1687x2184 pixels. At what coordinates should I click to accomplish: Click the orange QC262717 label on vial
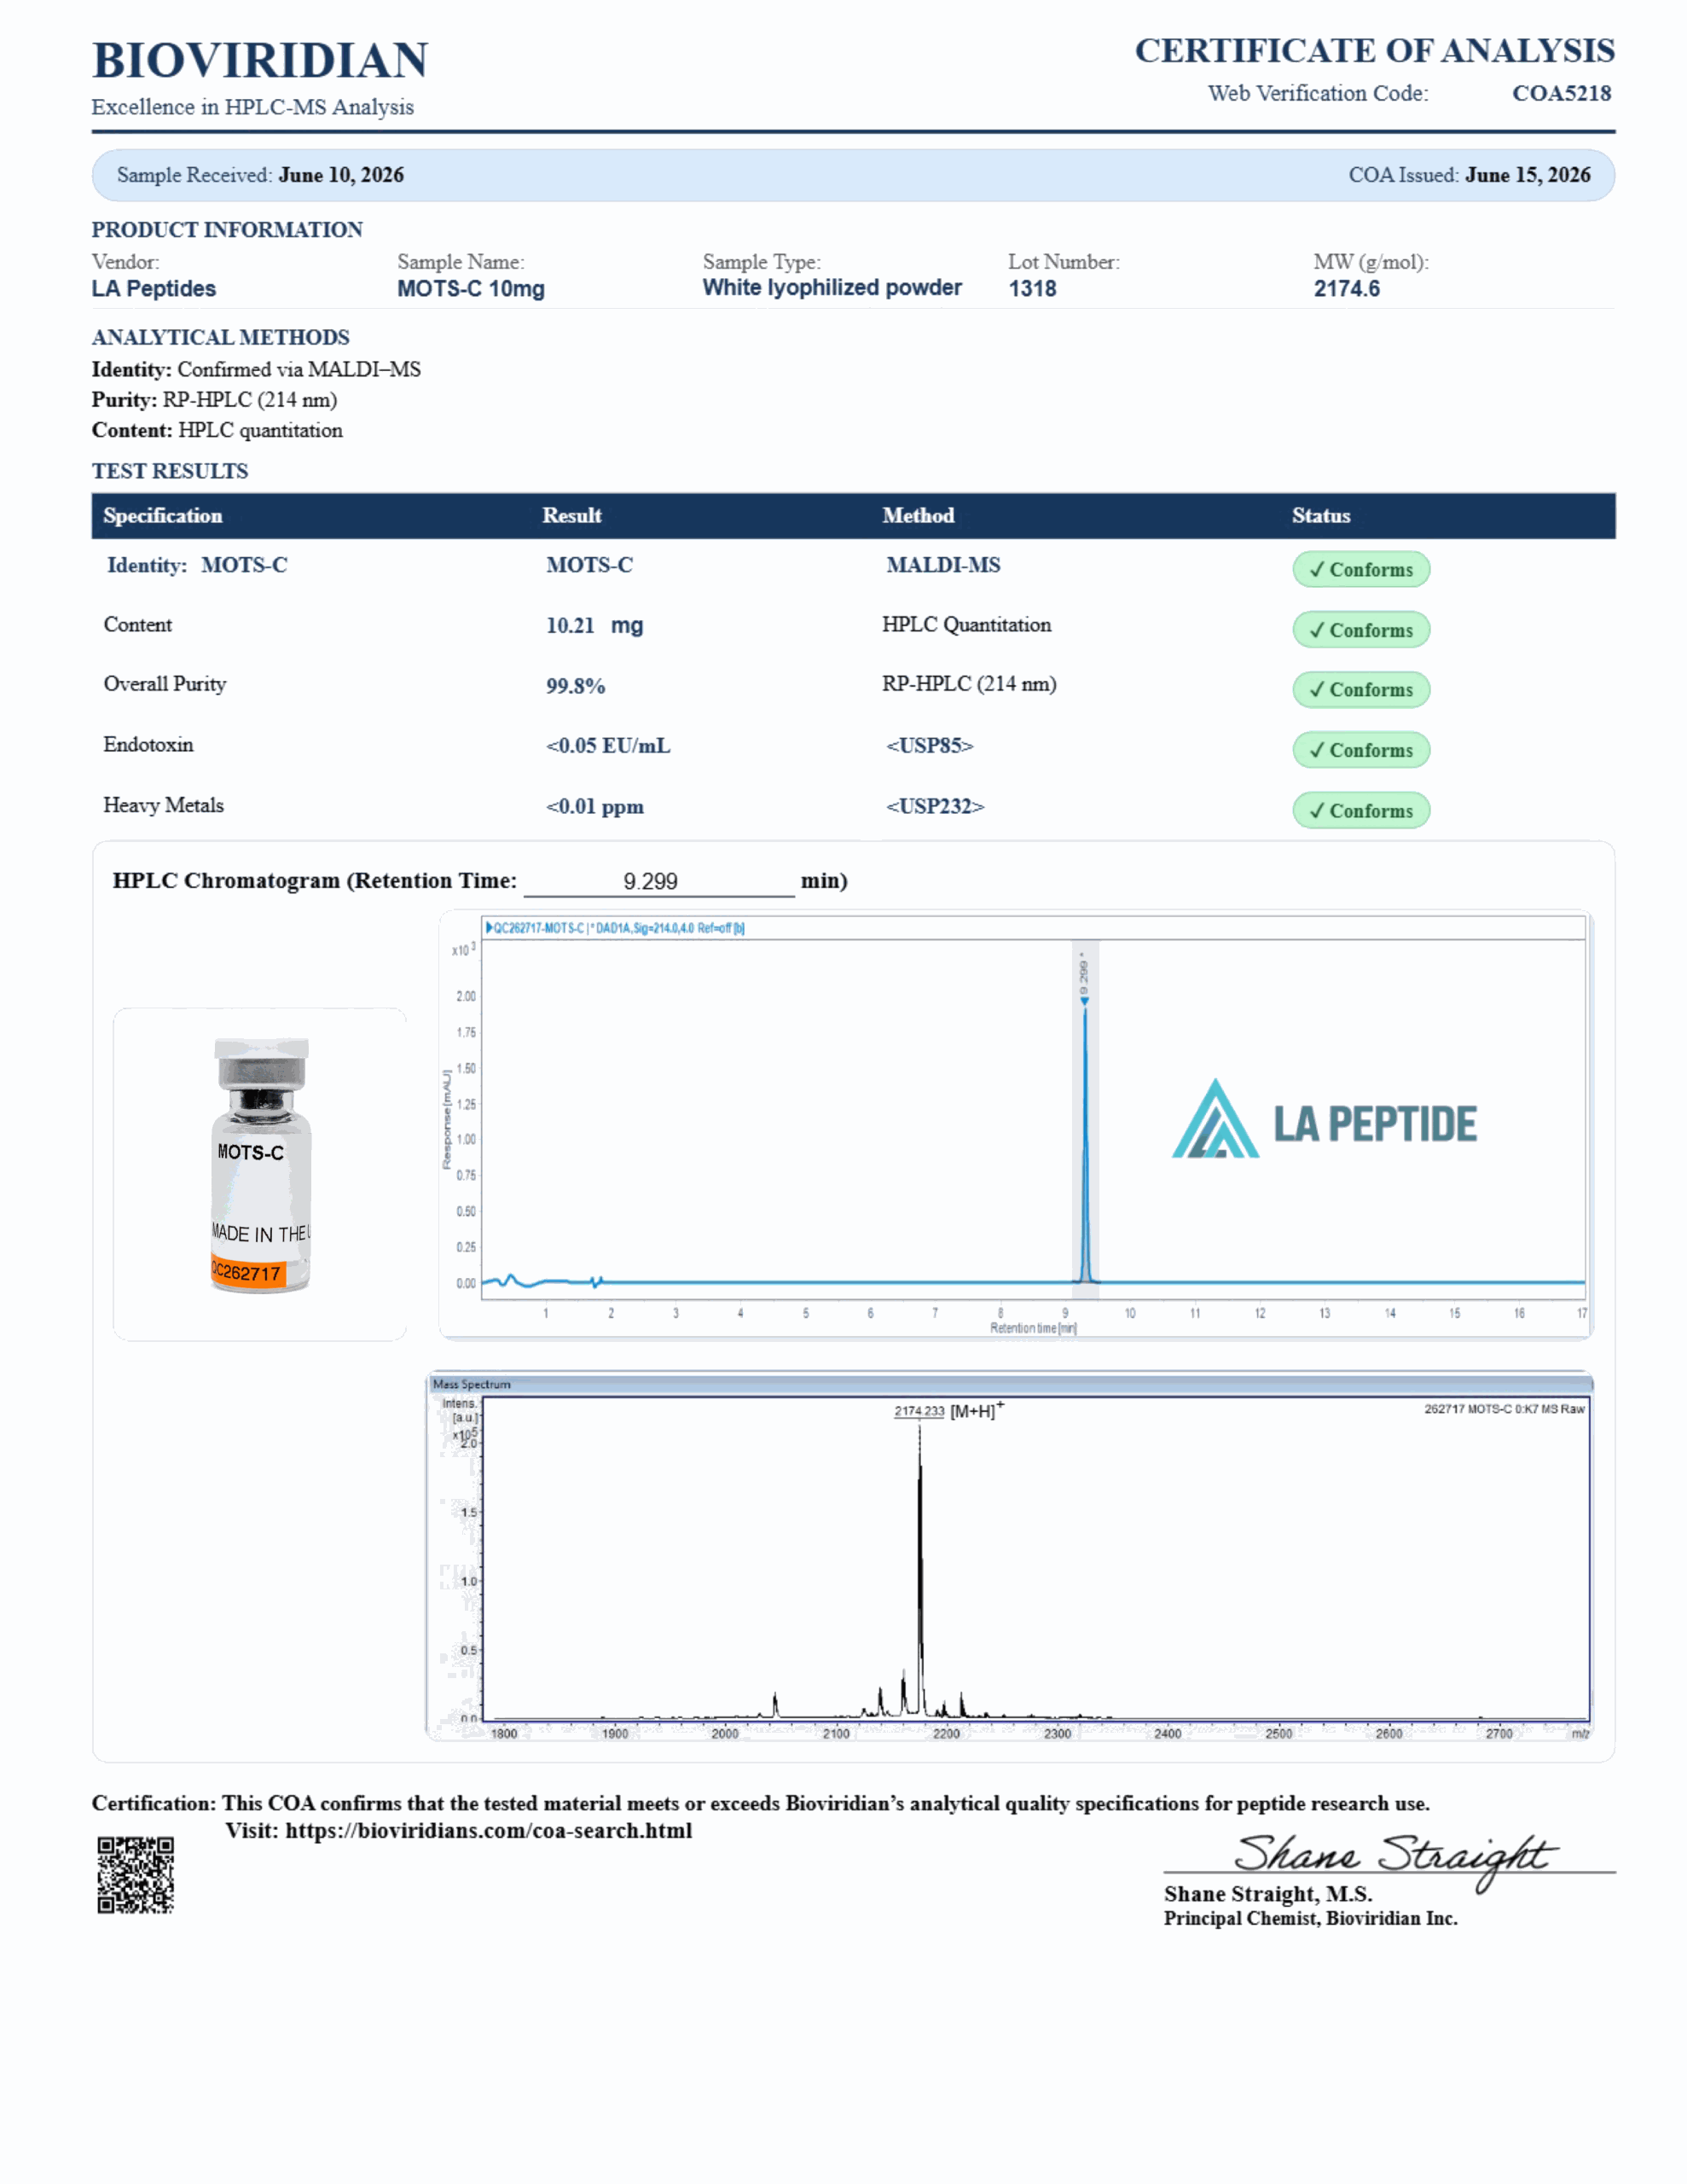pyautogui.click(x=248, y=1273)
